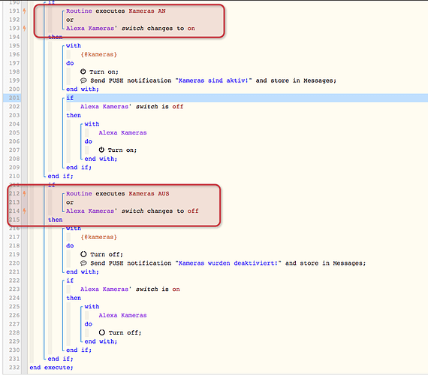Screen dimensions: 428x376
Task: Click line number 210 in gutter
Action: [14, 176]
